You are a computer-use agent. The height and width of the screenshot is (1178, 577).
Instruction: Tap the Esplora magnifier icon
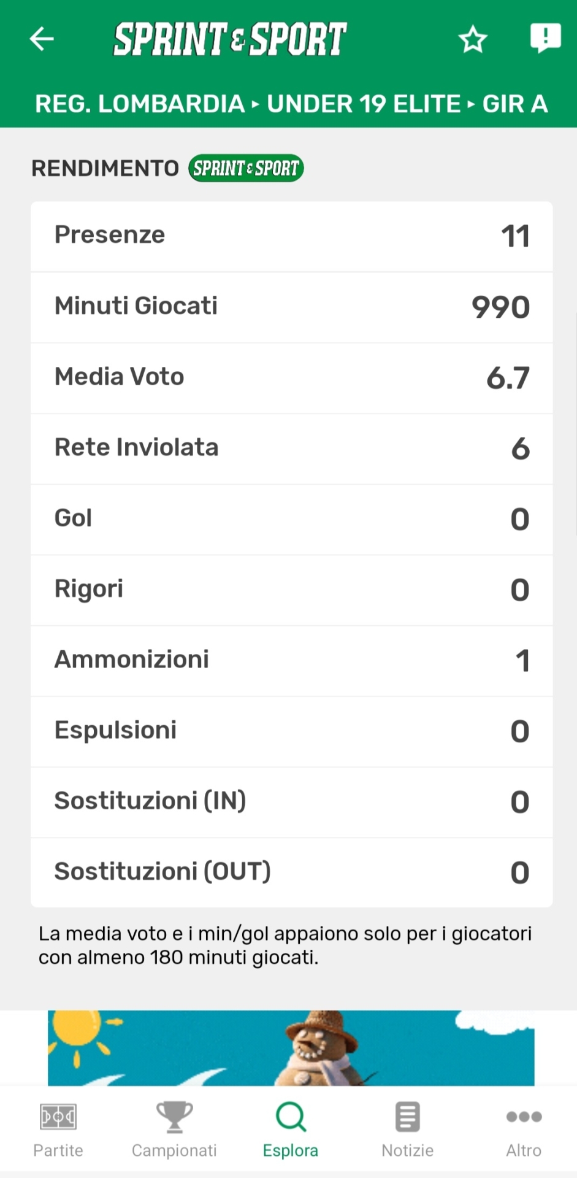tap(291, 1117)
